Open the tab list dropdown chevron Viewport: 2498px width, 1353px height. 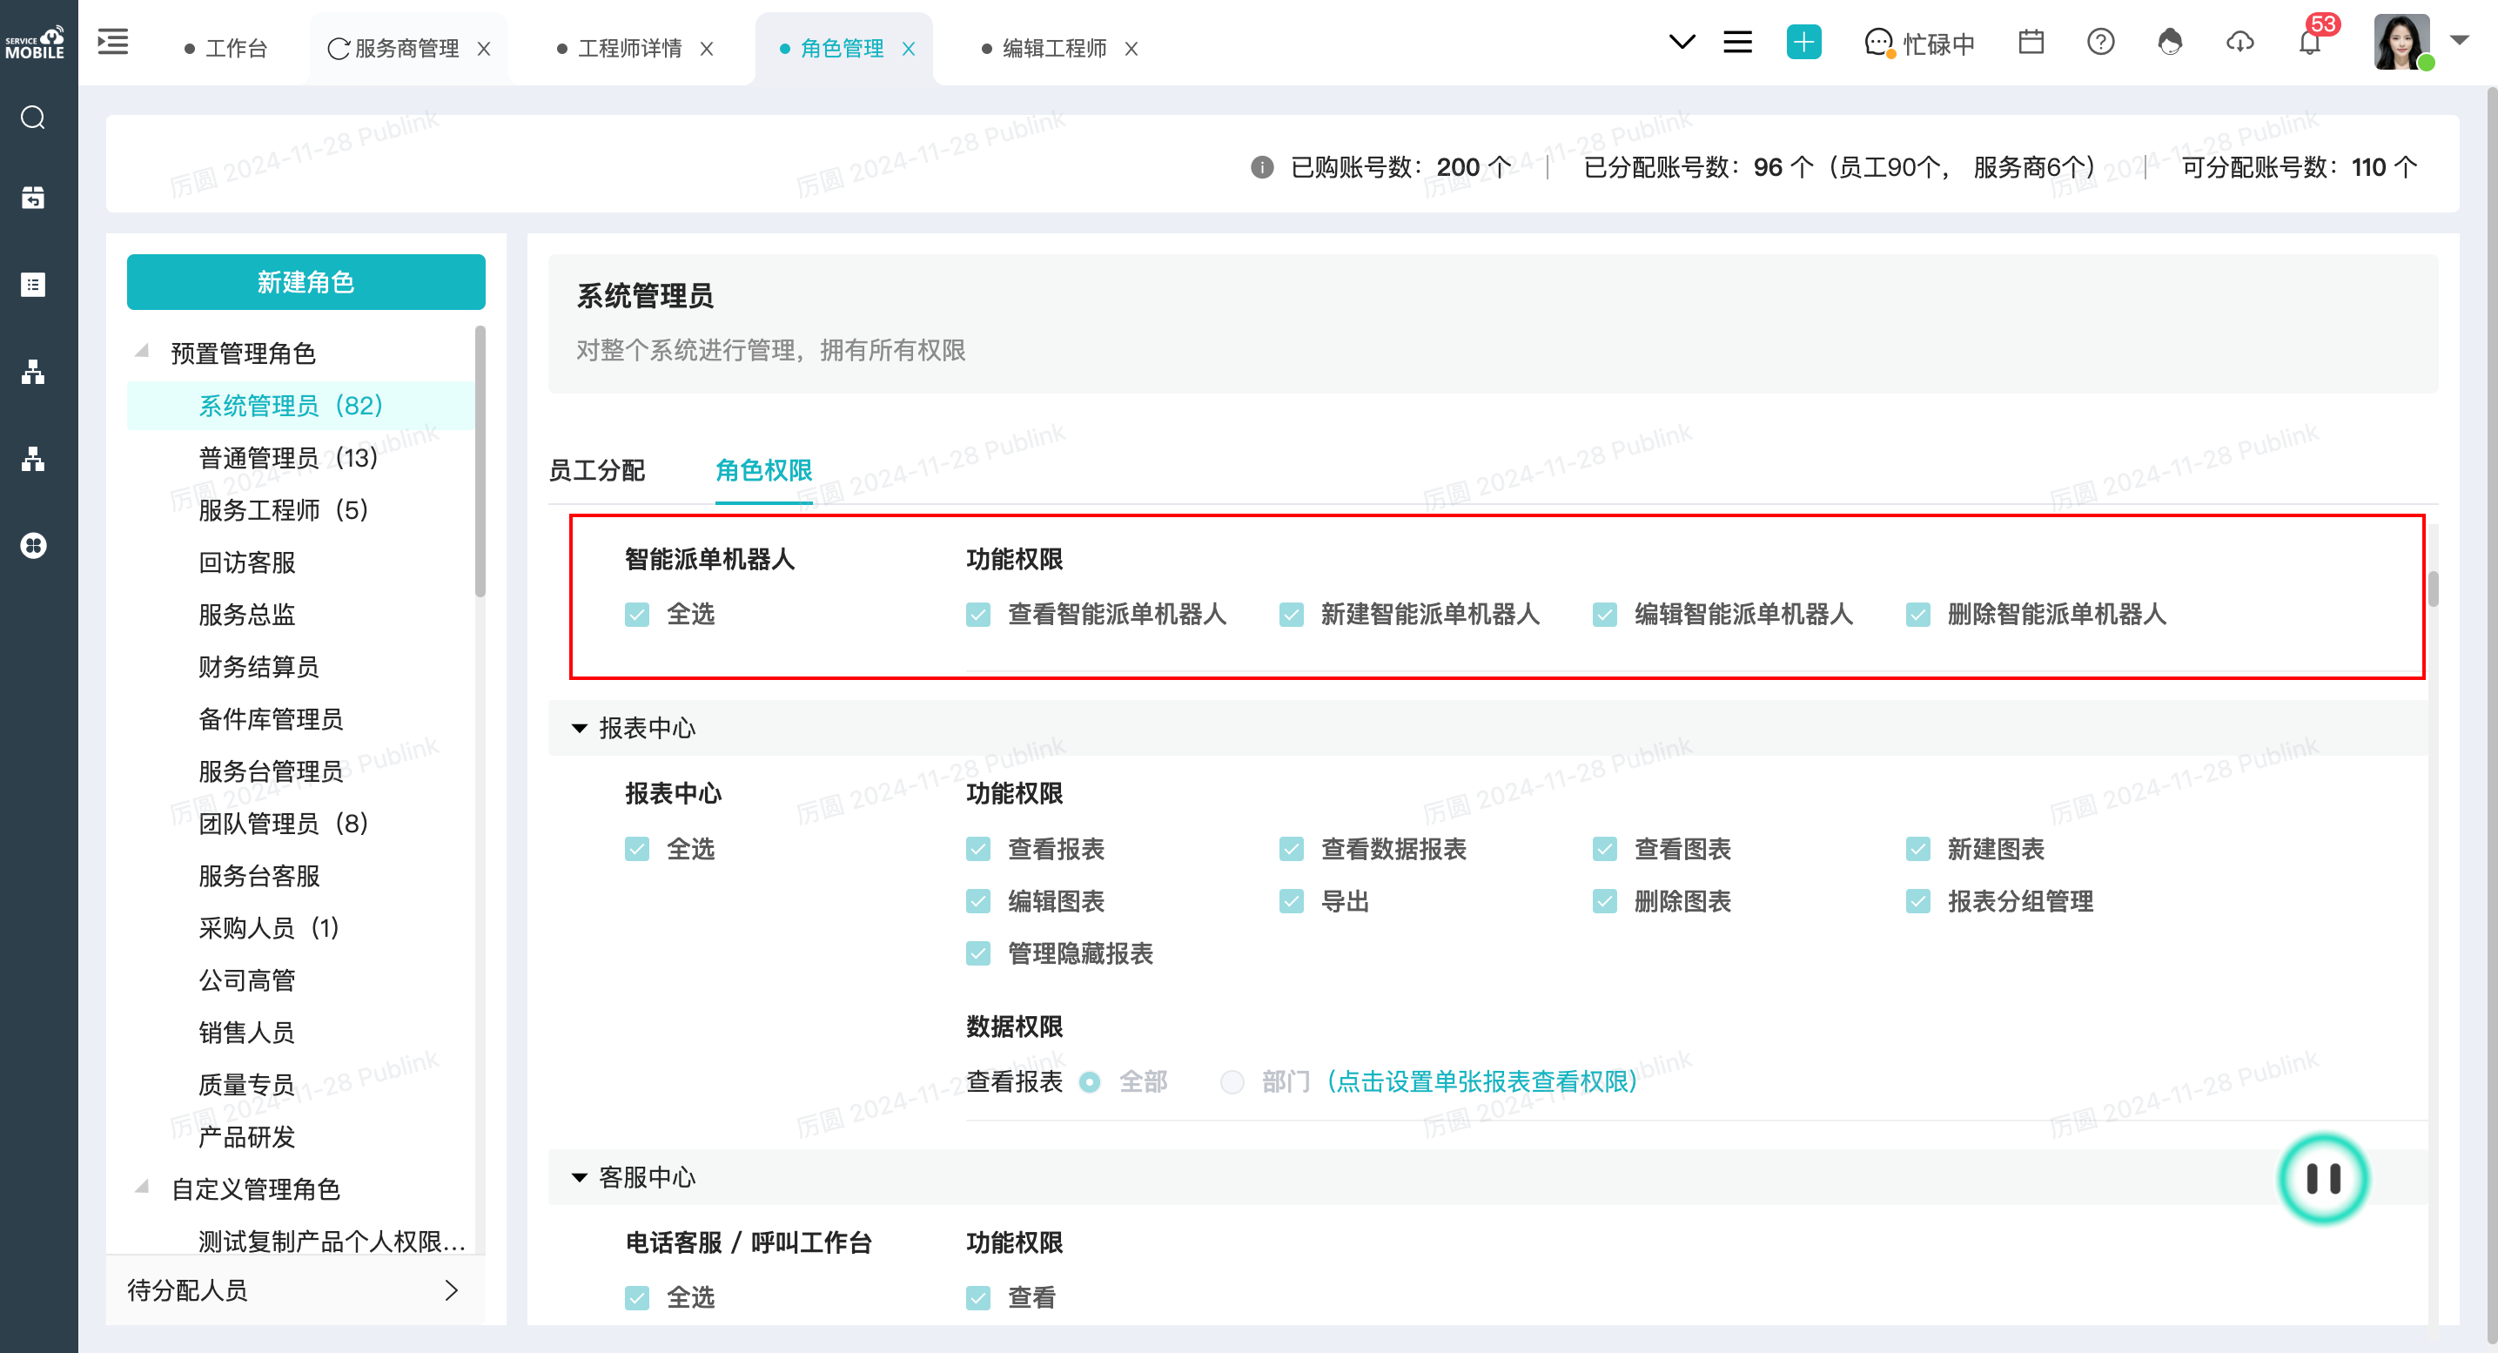point(1682,42)
